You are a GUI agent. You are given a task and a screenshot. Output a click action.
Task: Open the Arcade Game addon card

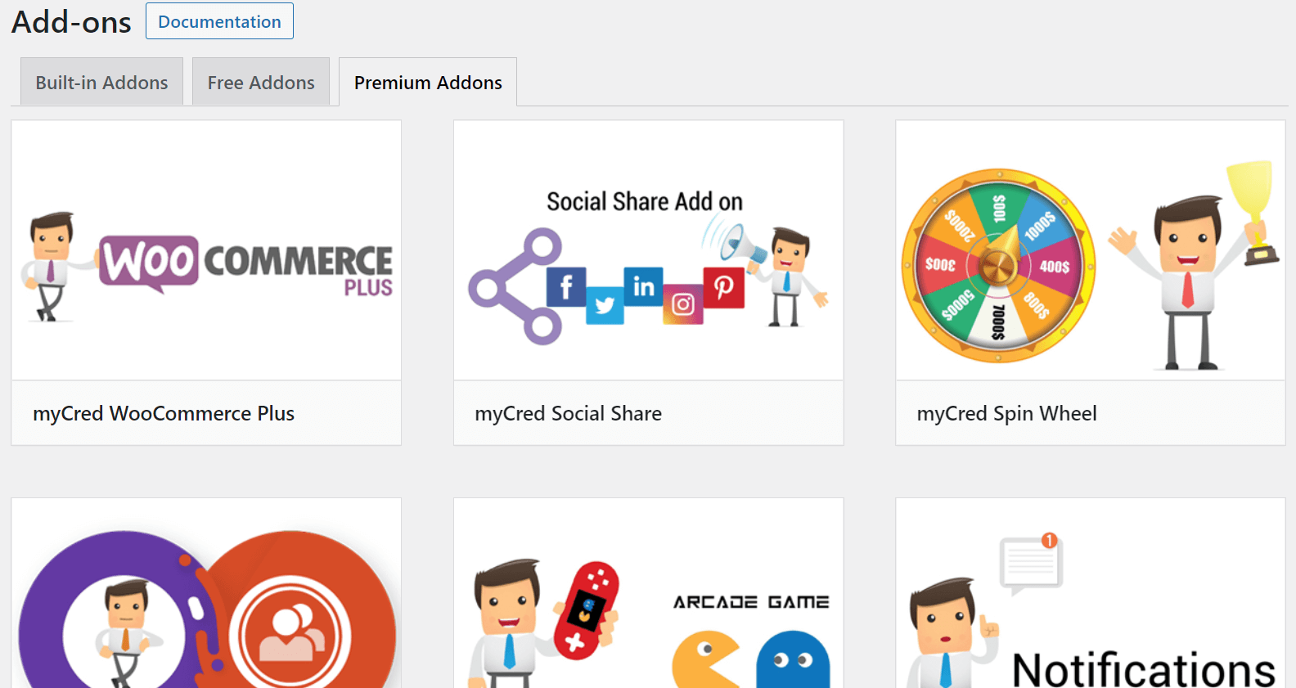coord(649,593)
